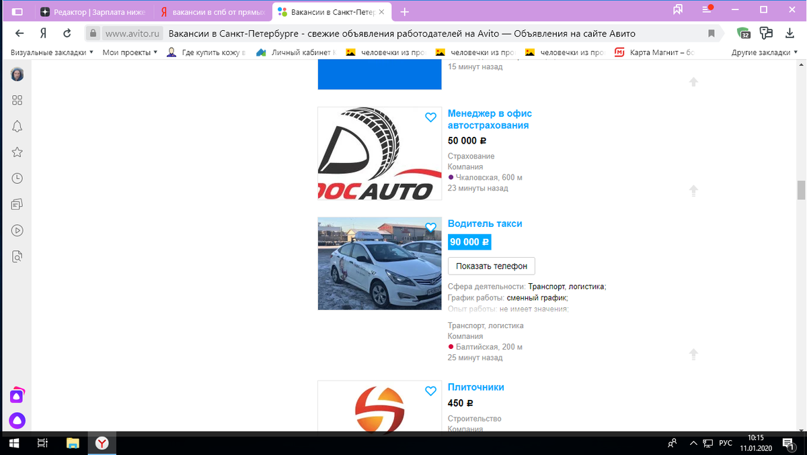Open the ad blocker extension showing 32
The width and height of the screenshot is (807, 455).
(743, 34)
